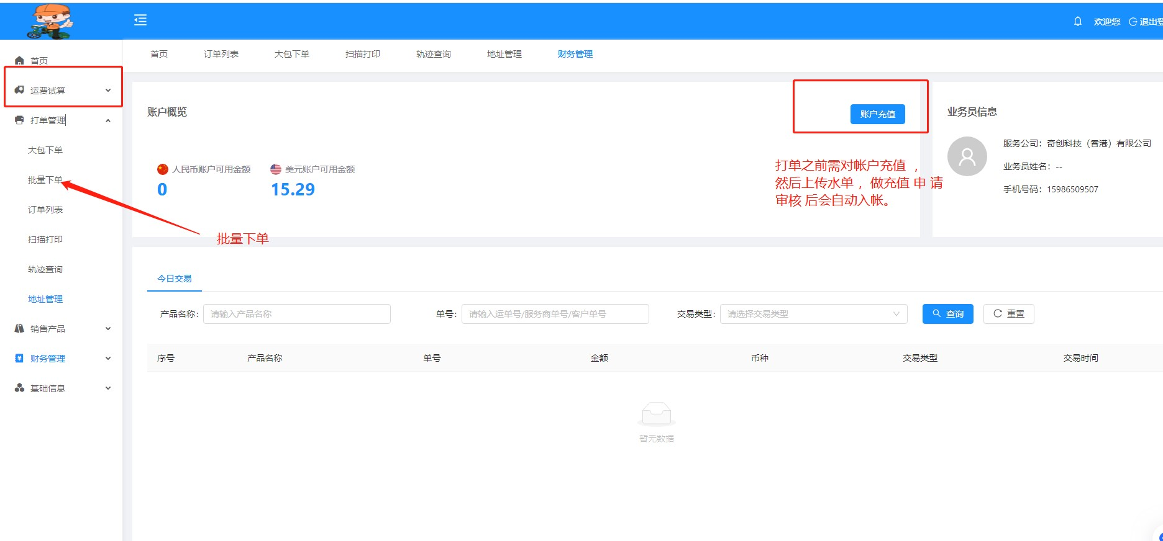Click the 基础信息 sidebar icon
The height and width of the screenshot is (541, 1163).
[x=19, y=388]
